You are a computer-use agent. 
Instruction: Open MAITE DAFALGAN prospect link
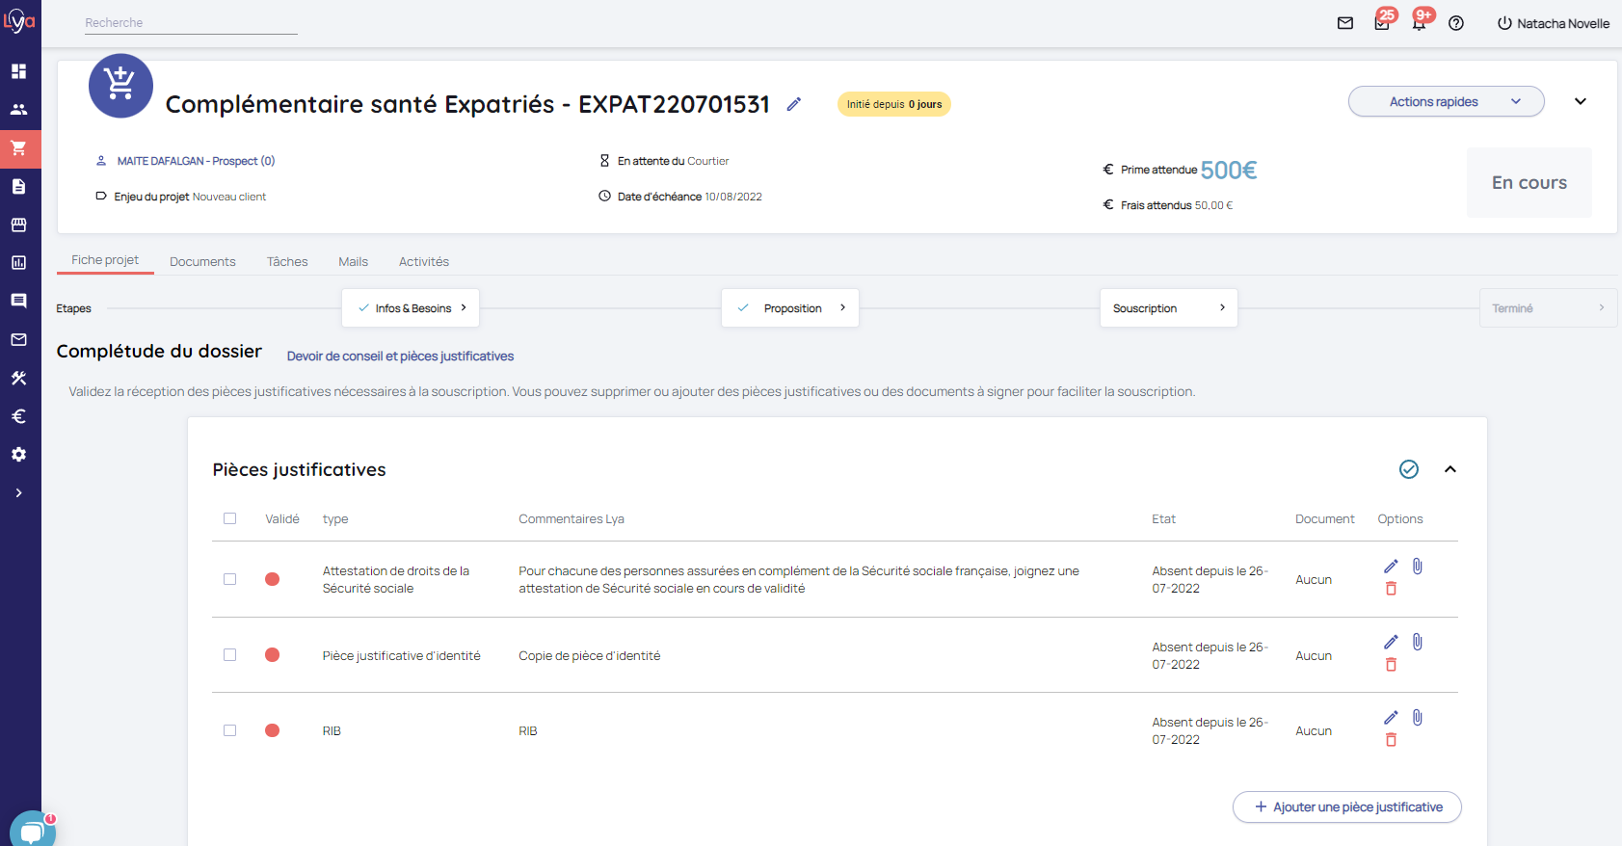click(196, 161)
